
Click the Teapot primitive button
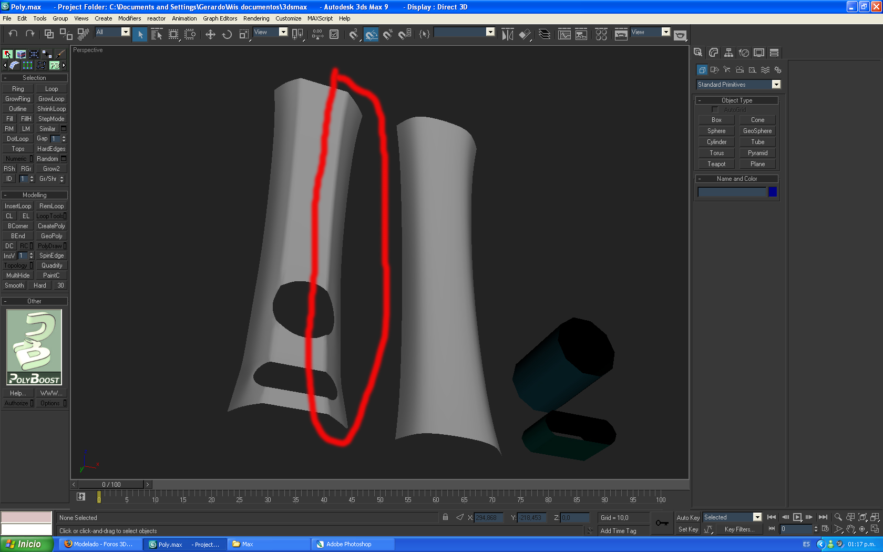(716, 164)
